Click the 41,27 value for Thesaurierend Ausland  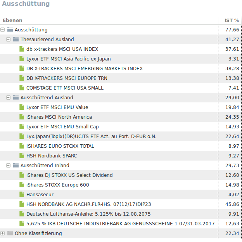coord(232,40)
